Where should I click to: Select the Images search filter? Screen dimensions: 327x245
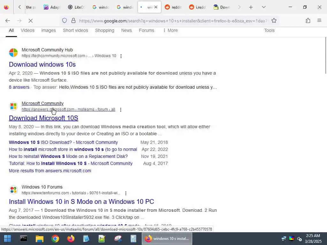coord(49,30)
